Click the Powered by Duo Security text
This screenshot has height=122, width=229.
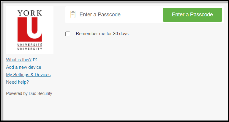click(x=29, y=93)
